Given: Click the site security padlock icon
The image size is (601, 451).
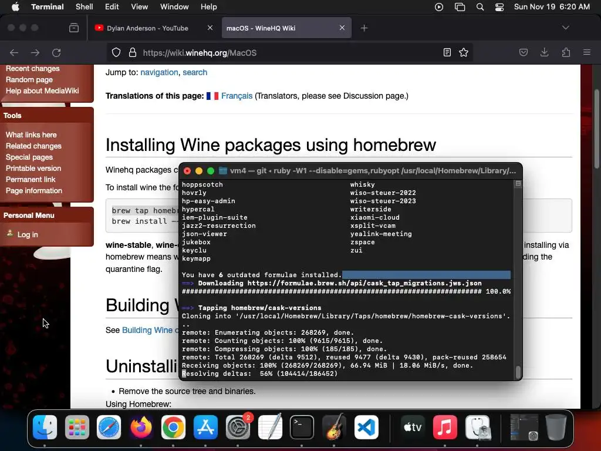Looking at the screenshot, I should click(132, 52).
